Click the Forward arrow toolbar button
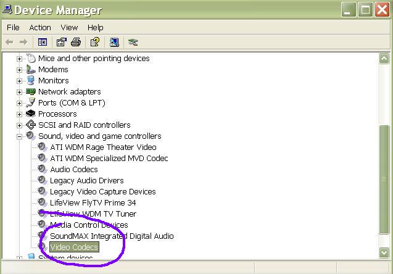Viewport: 393px width, 274px height. [23, 42]
